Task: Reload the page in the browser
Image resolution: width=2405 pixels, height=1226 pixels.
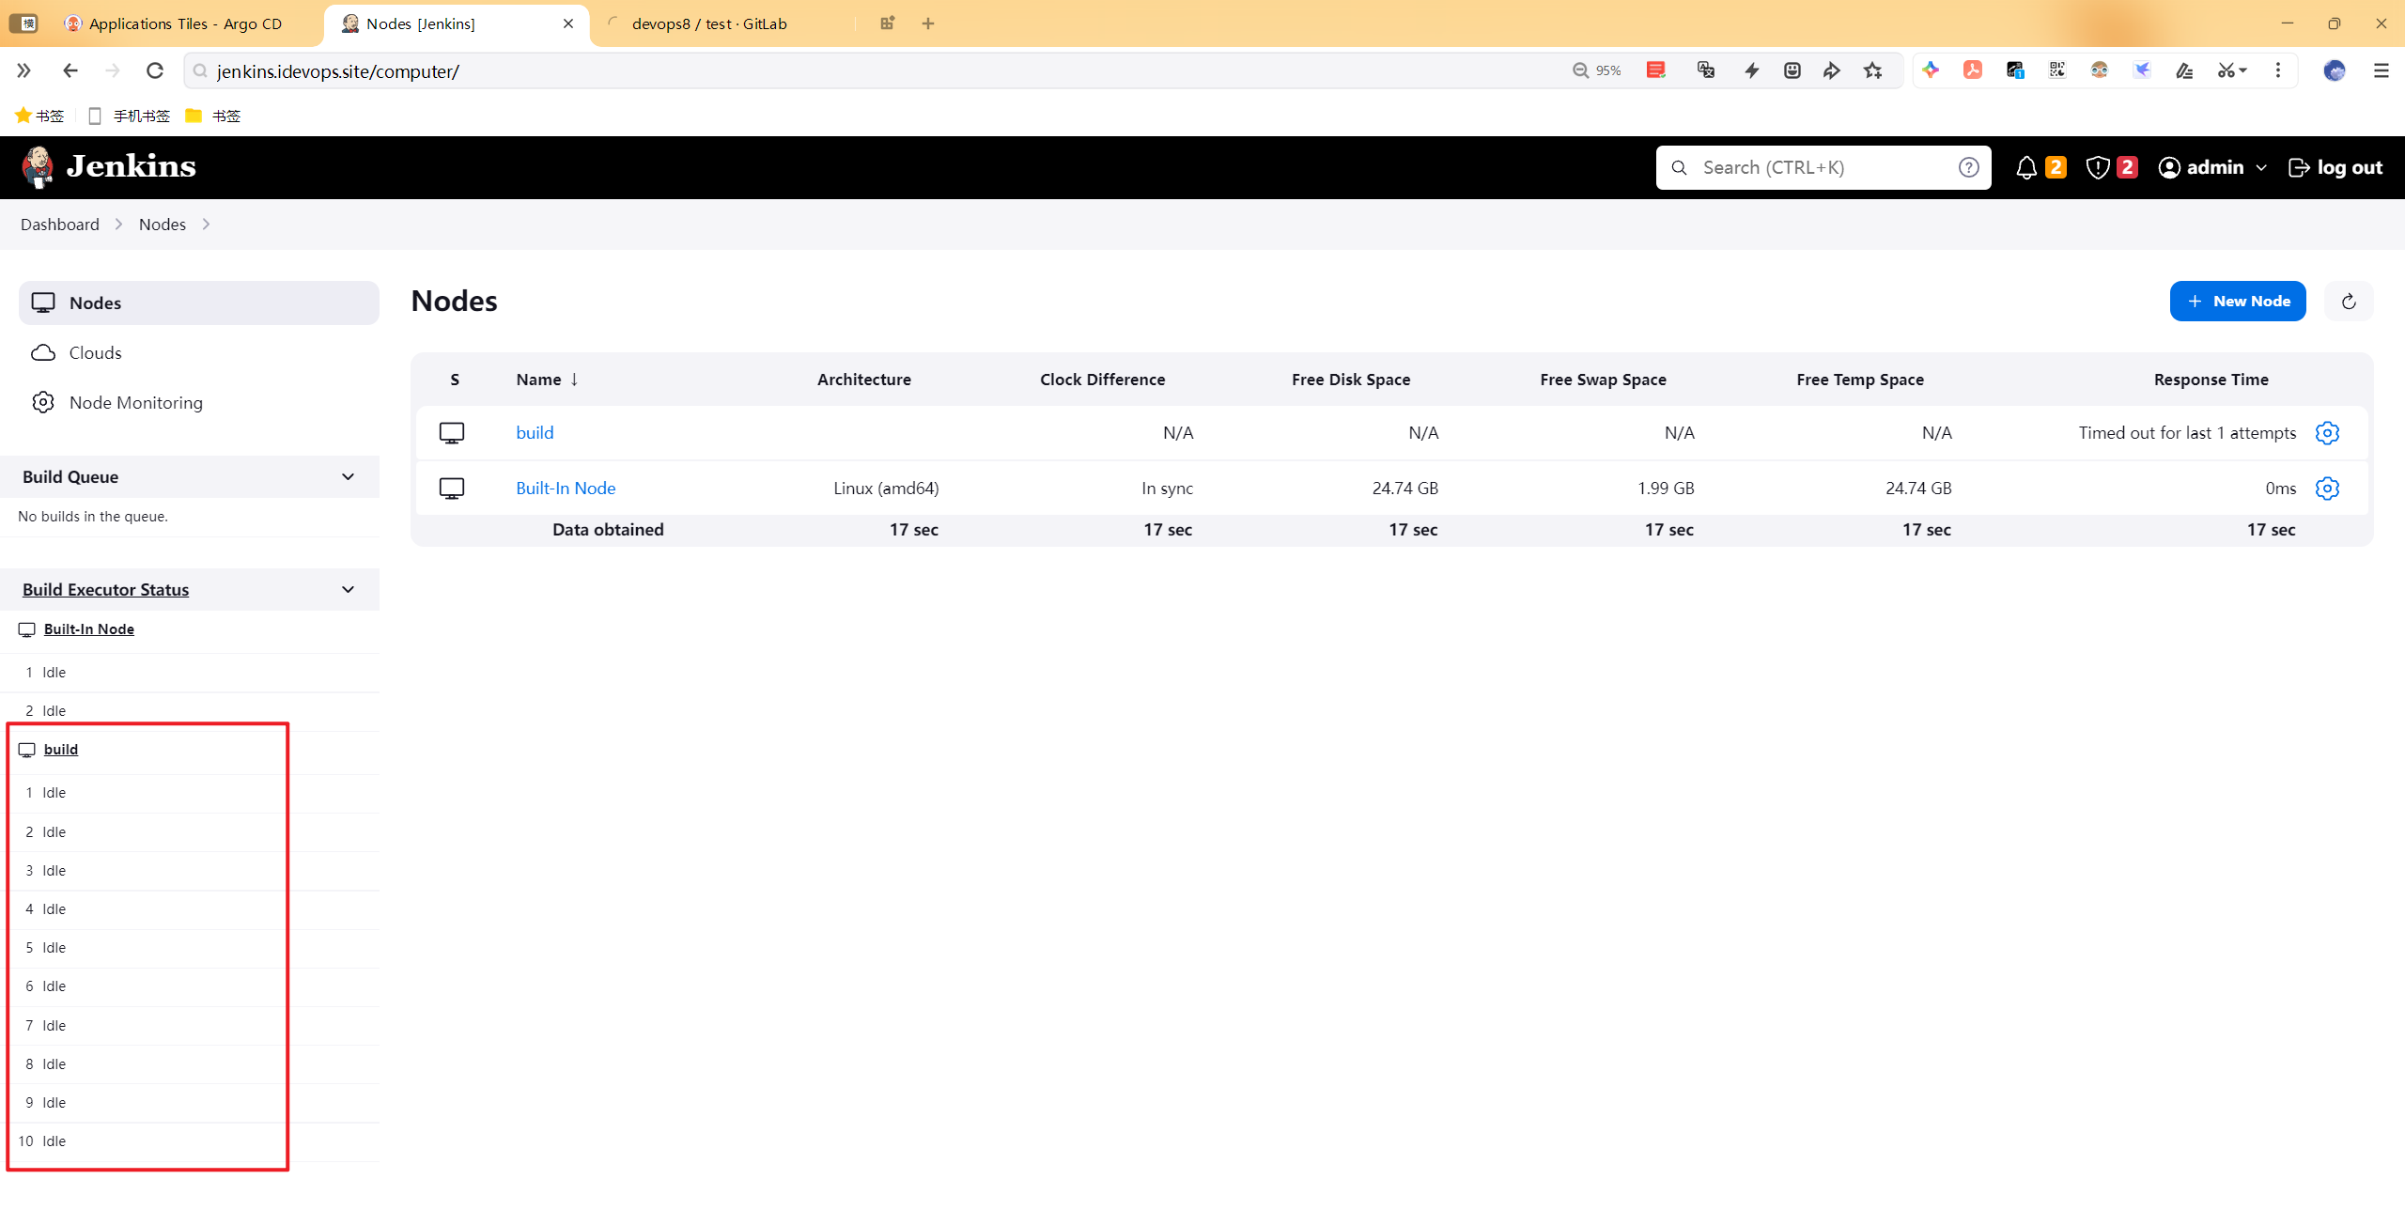Action: coord(155,70)
